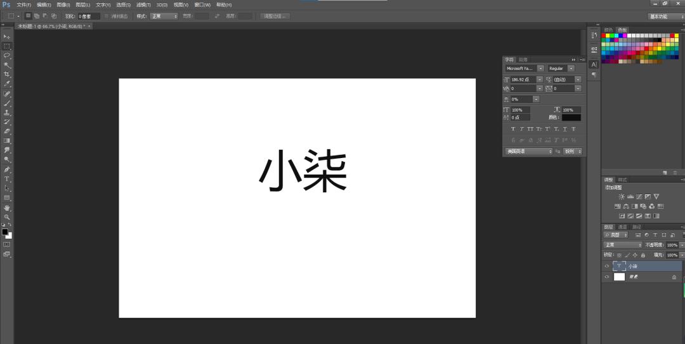Collapse the Character panel with double-arrow button
Screen dimensions: 685x344
(x=573, y=60)
